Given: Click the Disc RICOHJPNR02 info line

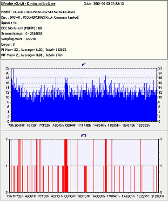Looking at the screenshot, I should (x=40, y=17).
